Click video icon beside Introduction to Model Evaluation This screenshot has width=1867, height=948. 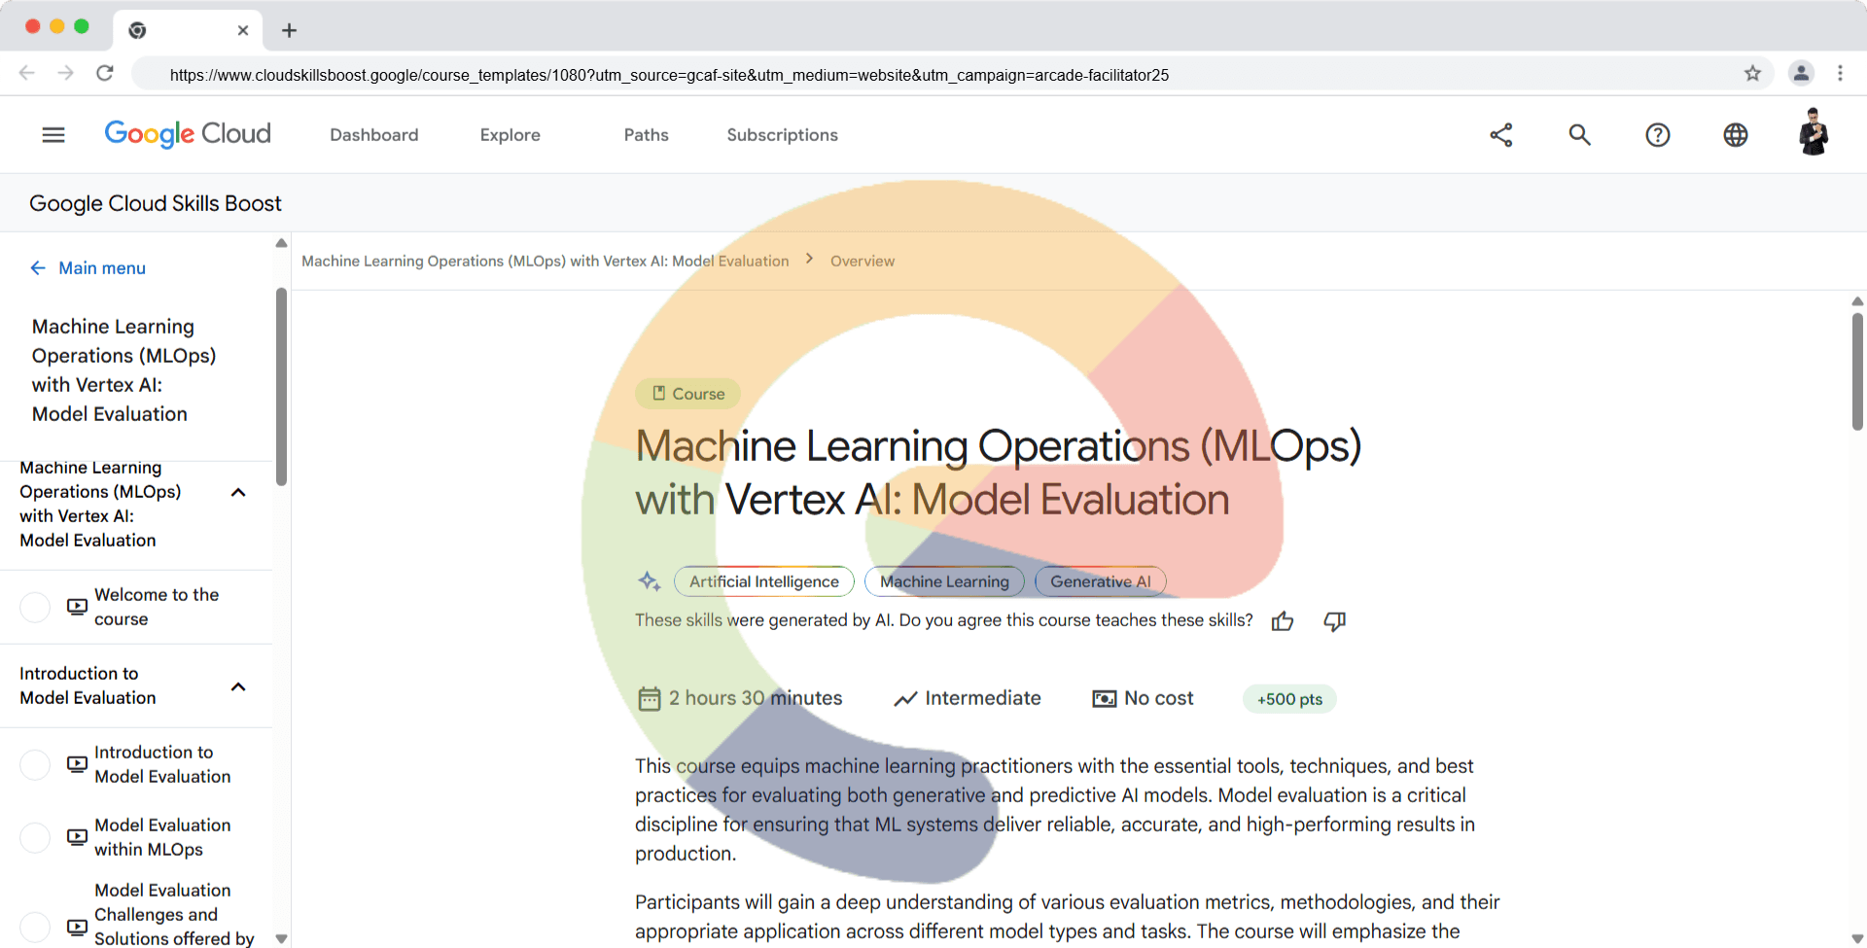click(77, 764)
